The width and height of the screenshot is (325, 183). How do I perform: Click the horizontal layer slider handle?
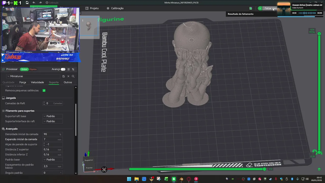[265, 169]
